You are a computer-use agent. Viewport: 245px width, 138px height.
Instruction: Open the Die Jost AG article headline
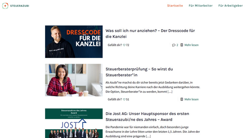(x=147, y=117)
